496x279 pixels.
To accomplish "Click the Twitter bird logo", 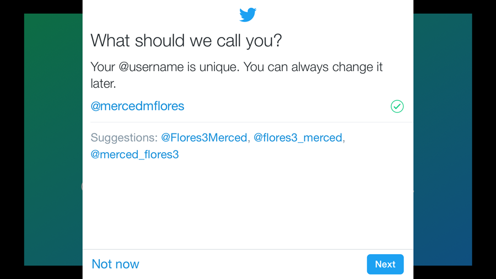I will pyautogui.click(x=247, y=14).
